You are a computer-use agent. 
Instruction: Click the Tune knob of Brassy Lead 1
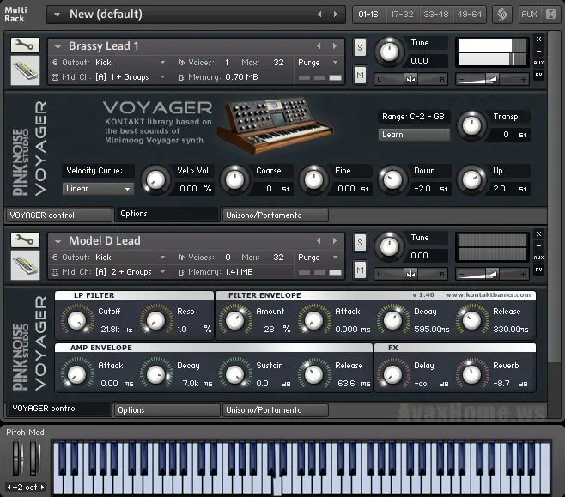click(x=389, y=52)
